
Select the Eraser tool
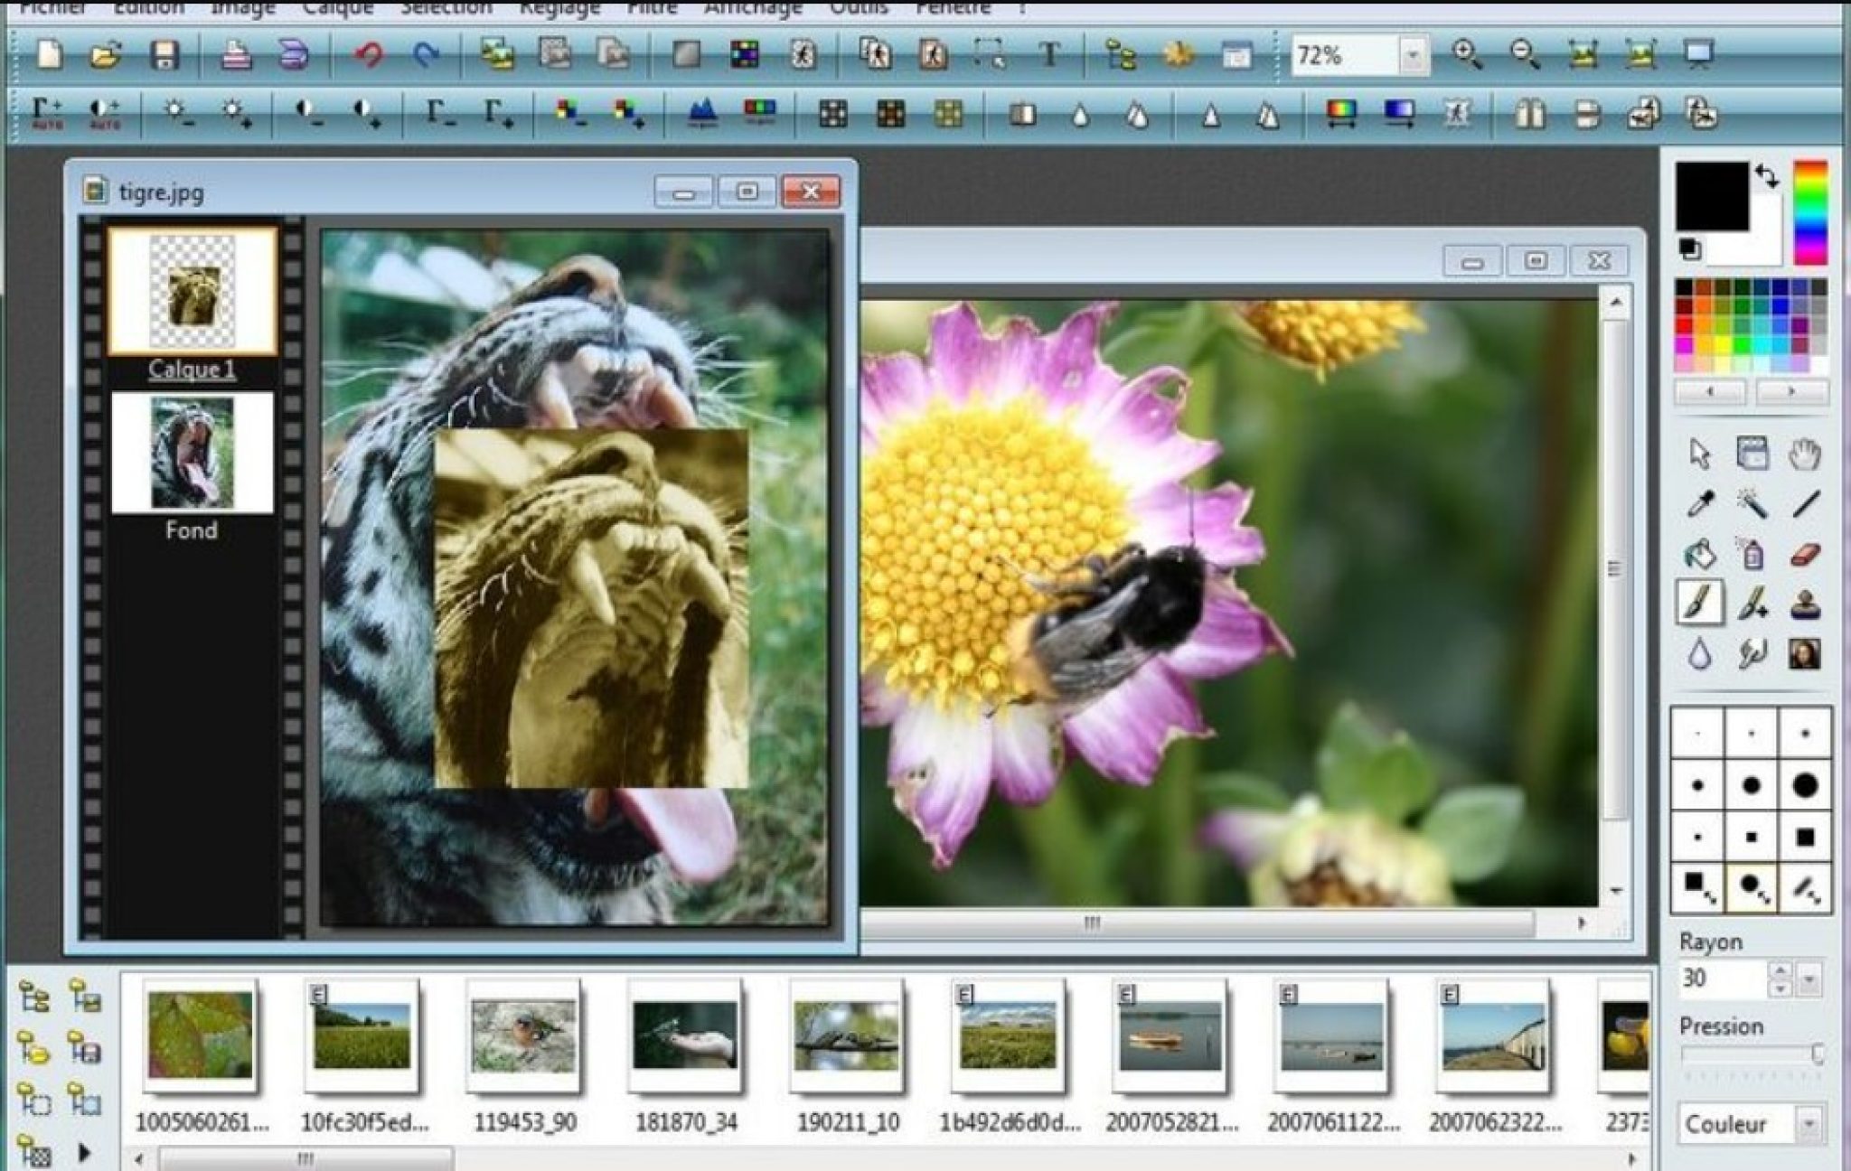1805,554
